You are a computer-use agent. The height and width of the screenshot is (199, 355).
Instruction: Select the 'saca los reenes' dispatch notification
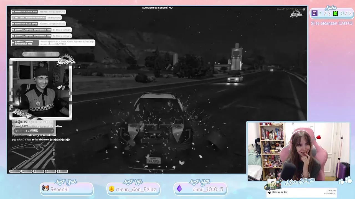36,18
